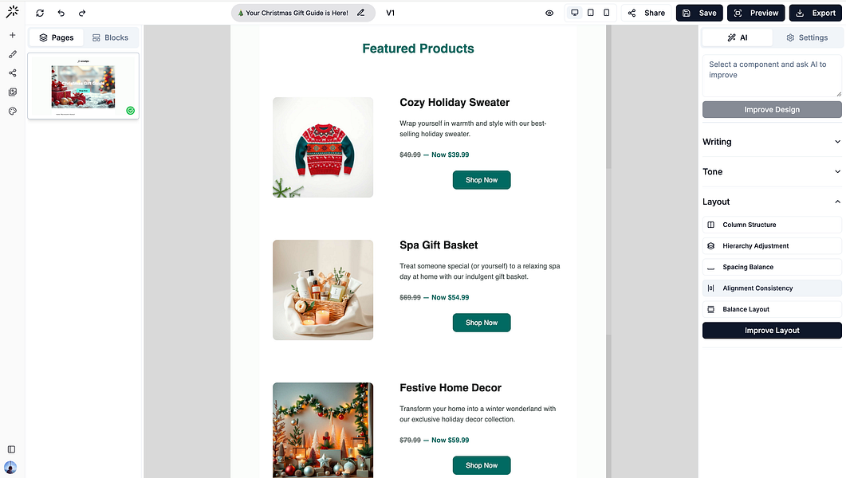Edit the email title with pencil icon
Screen dimensions: 846x478
click(x=361, y=13)
